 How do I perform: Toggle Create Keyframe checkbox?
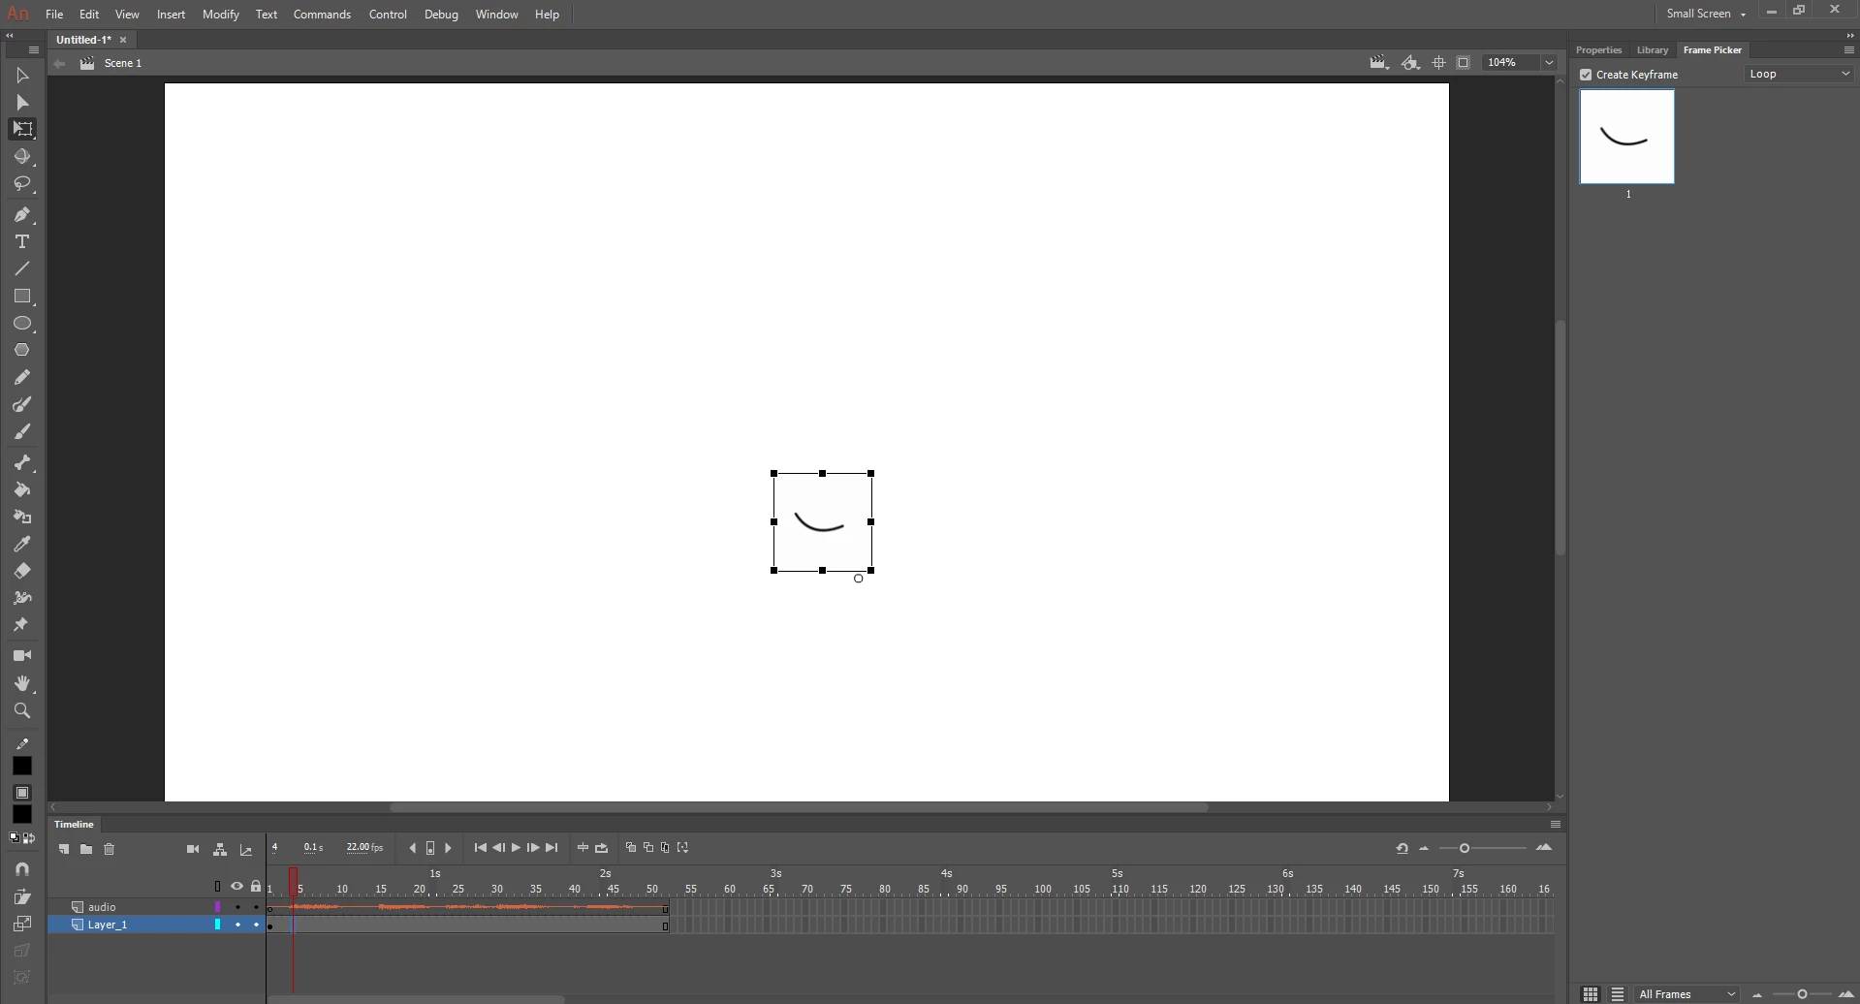click(1586, 75)
